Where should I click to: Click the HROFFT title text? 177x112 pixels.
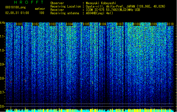click(x=29, y=2)
